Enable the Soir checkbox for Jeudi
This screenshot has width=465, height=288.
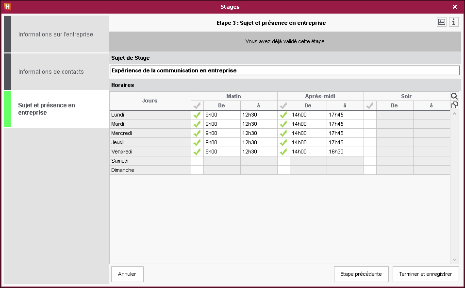coord(370,142)
